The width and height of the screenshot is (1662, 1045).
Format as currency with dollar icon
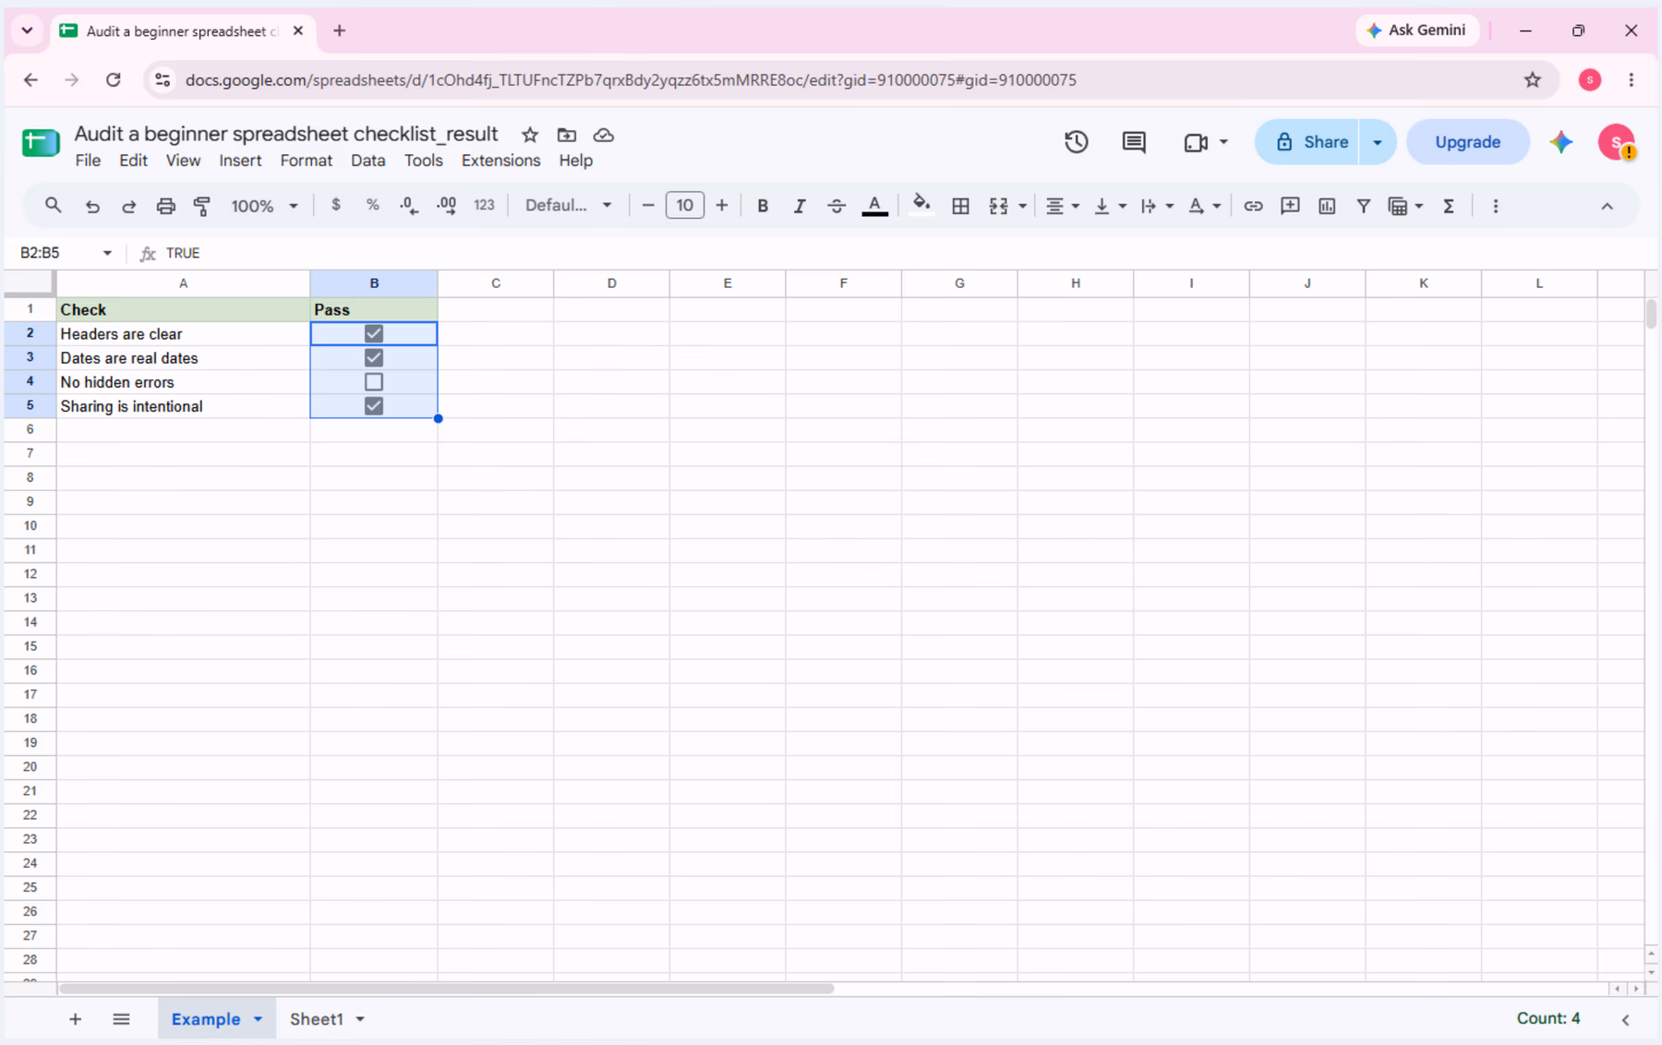click(x=336, y=205)
